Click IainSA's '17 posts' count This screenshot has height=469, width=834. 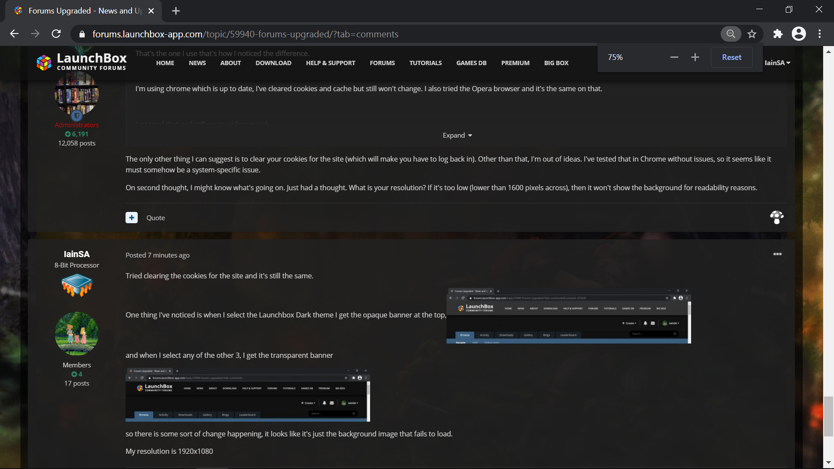coord(77,383)
